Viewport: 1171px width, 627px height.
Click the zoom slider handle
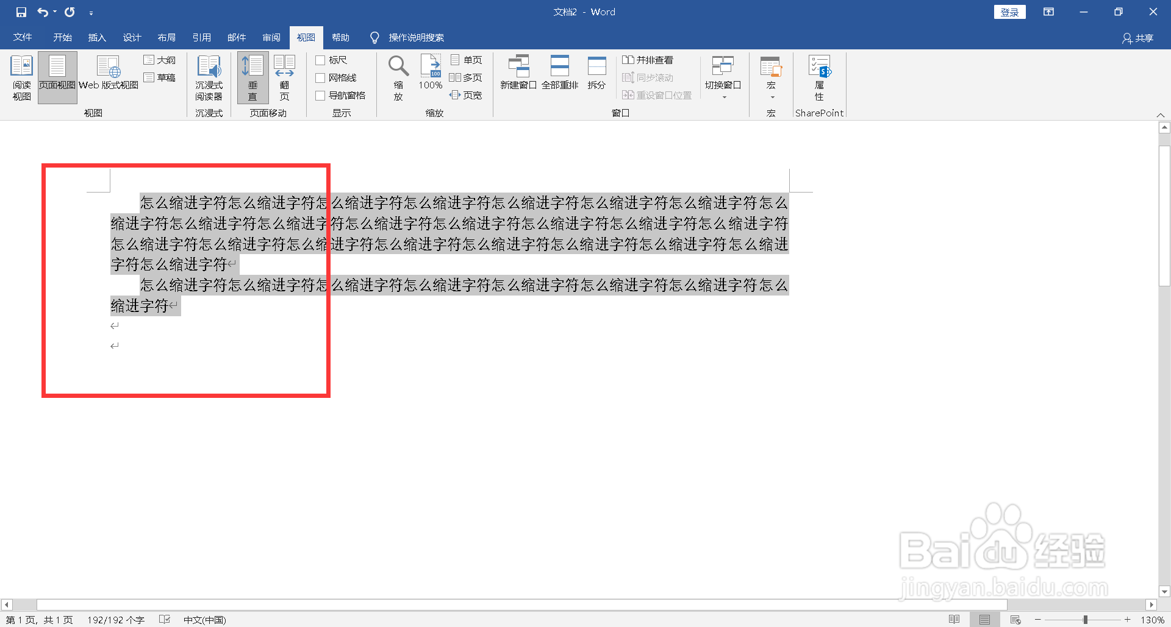(x=1086, y=620)
